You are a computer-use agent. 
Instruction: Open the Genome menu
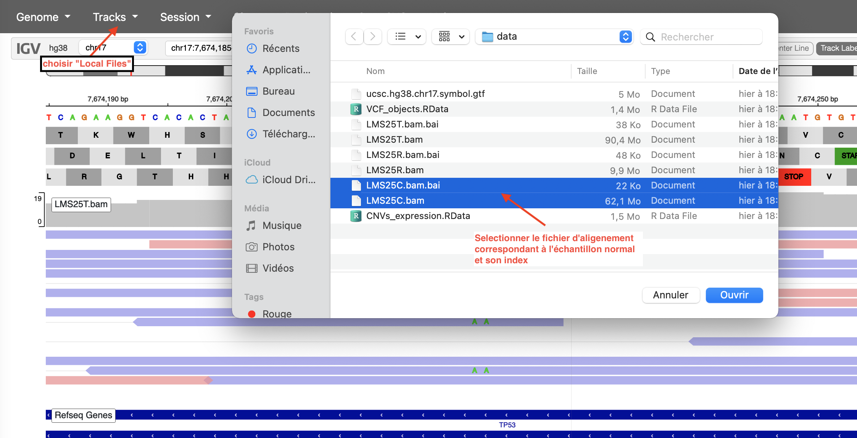[x=43, y=17]
